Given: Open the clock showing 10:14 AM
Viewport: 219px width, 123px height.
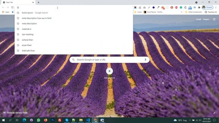Looking at the screenshot, I should 207,120.
